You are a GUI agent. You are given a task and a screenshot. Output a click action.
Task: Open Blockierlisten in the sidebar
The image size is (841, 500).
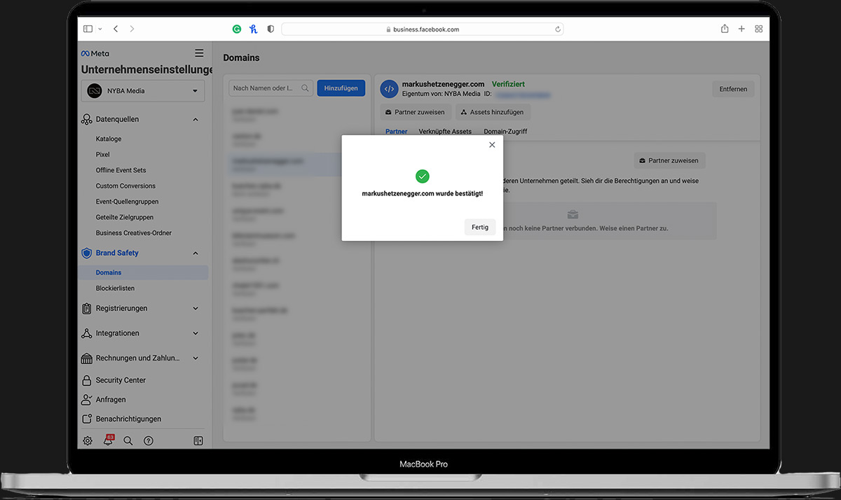click(115, 289)
